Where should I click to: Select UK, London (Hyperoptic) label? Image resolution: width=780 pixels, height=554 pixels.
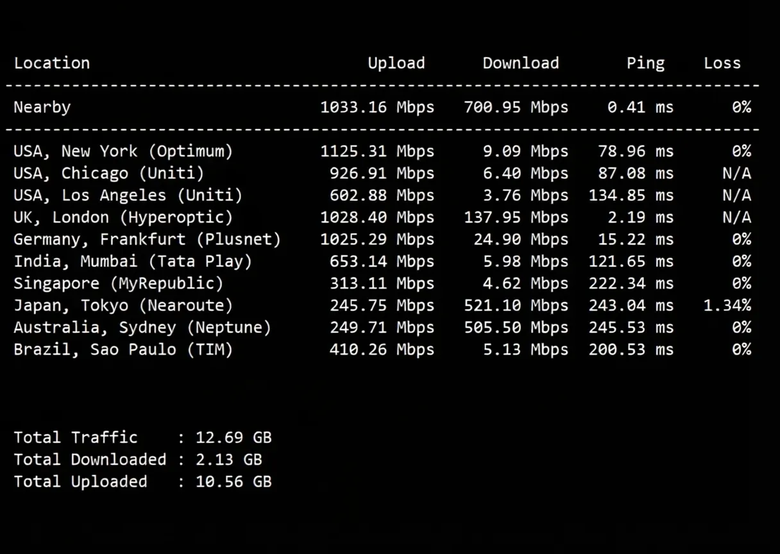pyautogui.click(x=124, y=217)
